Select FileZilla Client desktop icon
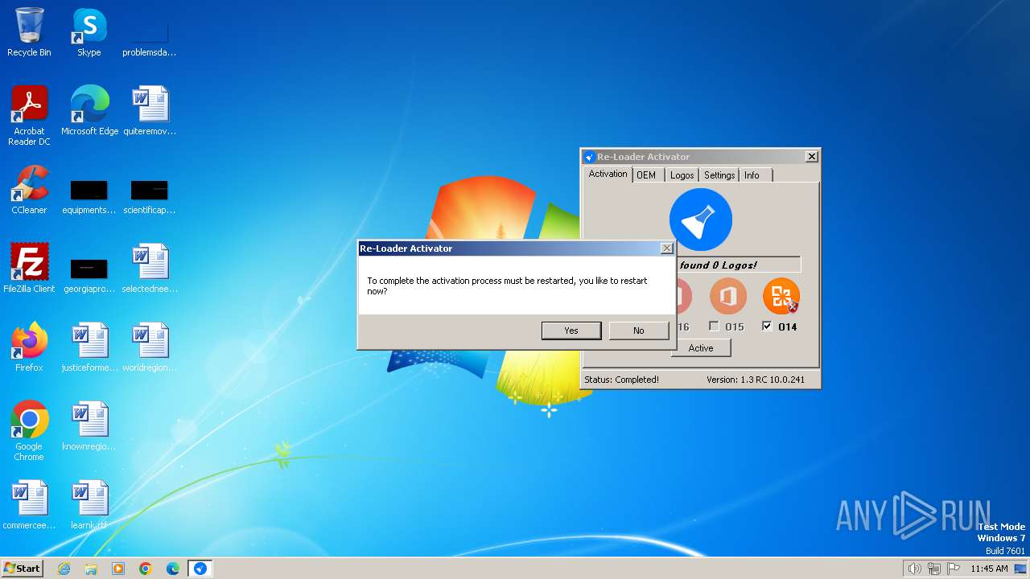Viewport: 1030px width, 579px height. [x=29, y=269]
